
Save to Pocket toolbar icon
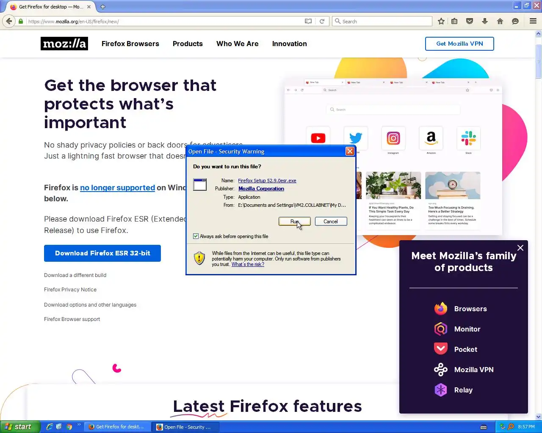click(470, 21)
